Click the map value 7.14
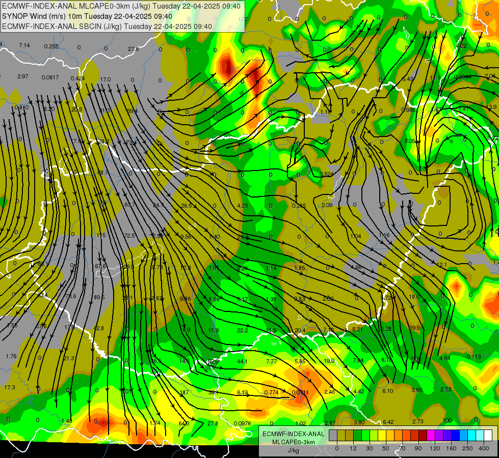This screenshot has width=499, height=458. pyautogui.click(x=24, y=45)
